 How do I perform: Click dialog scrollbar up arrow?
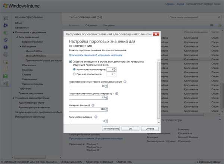(159, 61)
